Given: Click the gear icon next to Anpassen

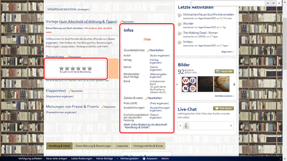Looking at the screenshot, I should [x=144, y=158].
